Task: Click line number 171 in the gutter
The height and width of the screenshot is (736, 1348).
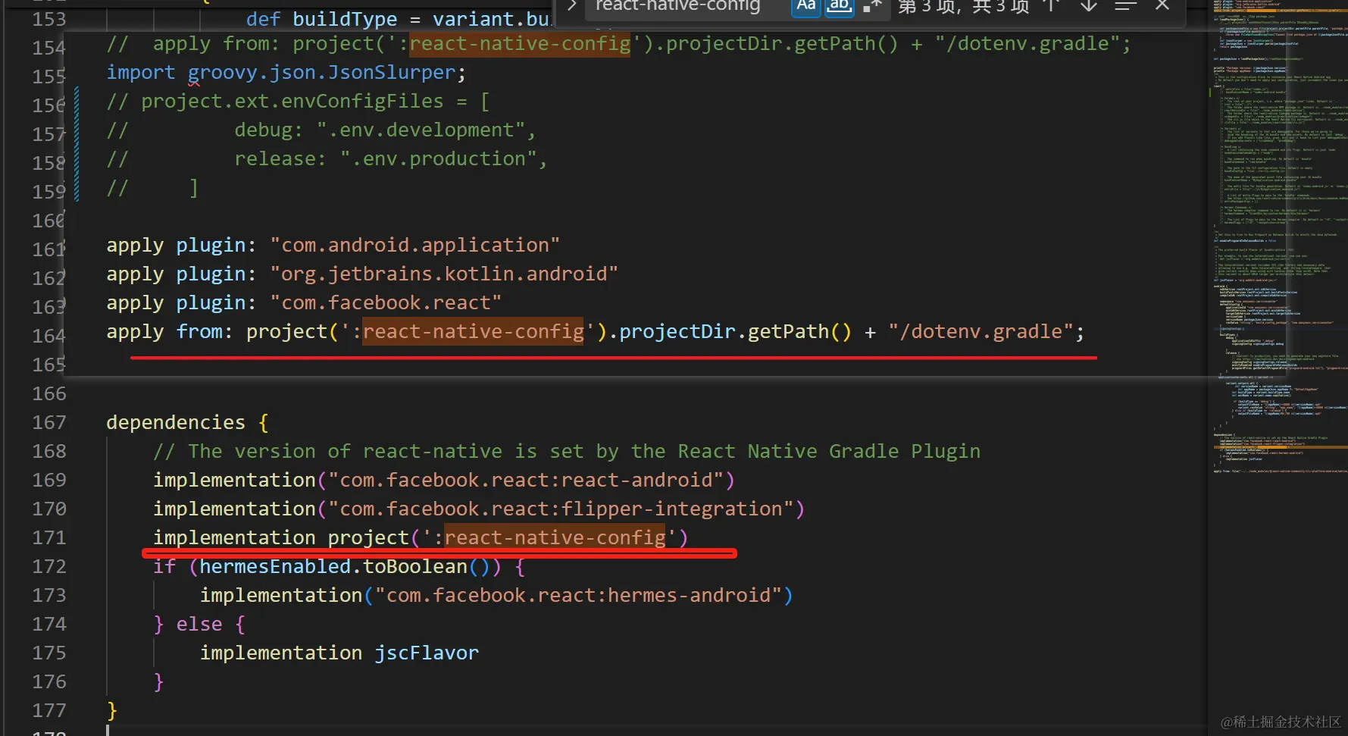Action: point(49,537)
